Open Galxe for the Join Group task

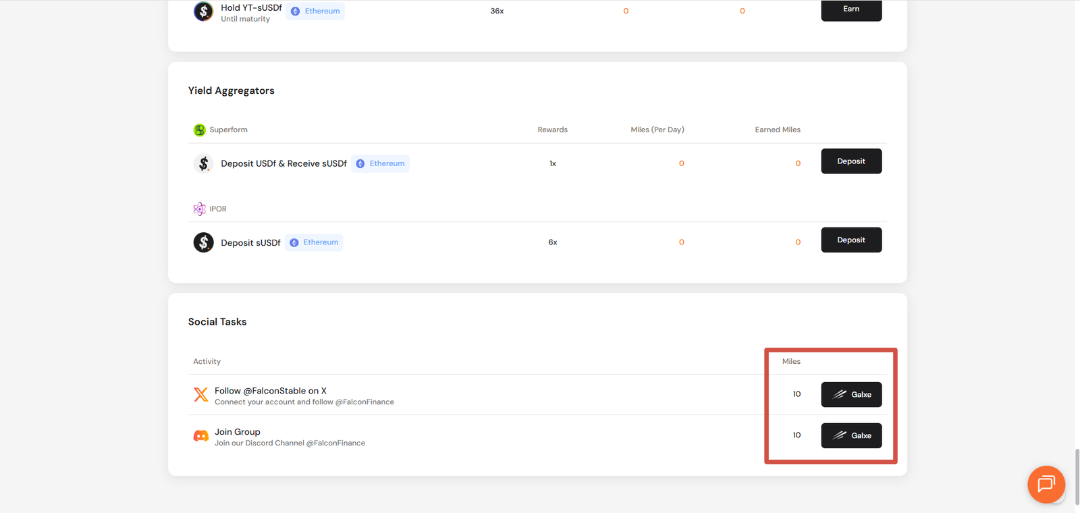click(850, 436)
